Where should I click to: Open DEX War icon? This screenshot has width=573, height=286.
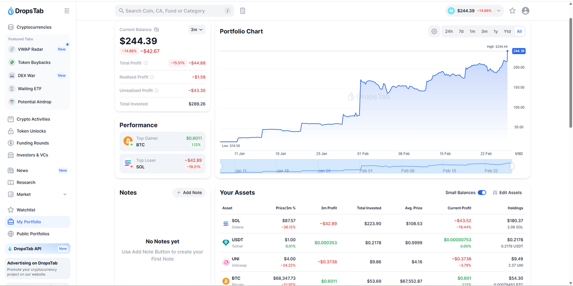click(12, 75)
